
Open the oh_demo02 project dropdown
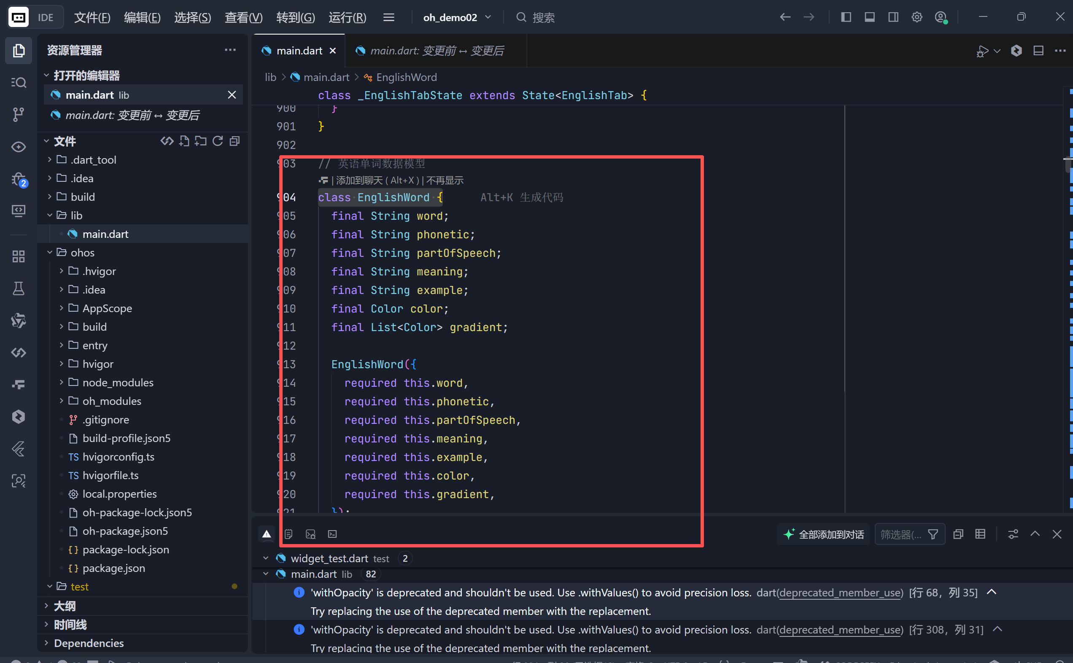pyautogui.click(x=456, y=17)
